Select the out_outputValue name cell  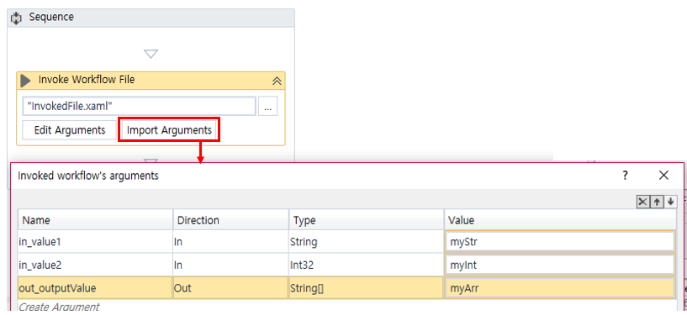[95, 288]
